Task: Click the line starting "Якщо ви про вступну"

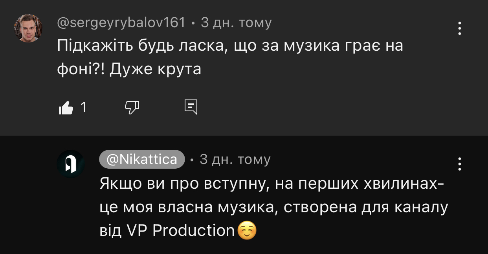Action: pos(272,184)
